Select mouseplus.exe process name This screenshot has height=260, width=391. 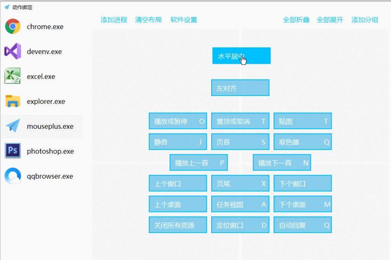click(x=50, y=126)
